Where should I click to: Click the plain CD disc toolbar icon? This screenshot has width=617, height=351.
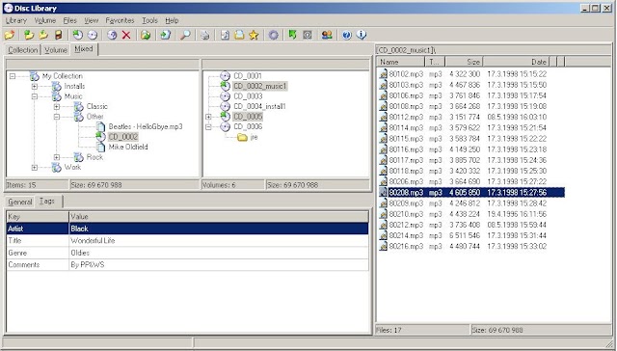[x=93, y=35]
